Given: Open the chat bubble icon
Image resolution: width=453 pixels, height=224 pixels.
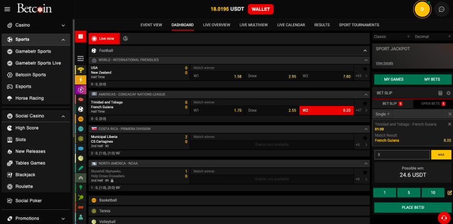Looking at the screenshot, I should pyautogui.click(x=441, y=9).
